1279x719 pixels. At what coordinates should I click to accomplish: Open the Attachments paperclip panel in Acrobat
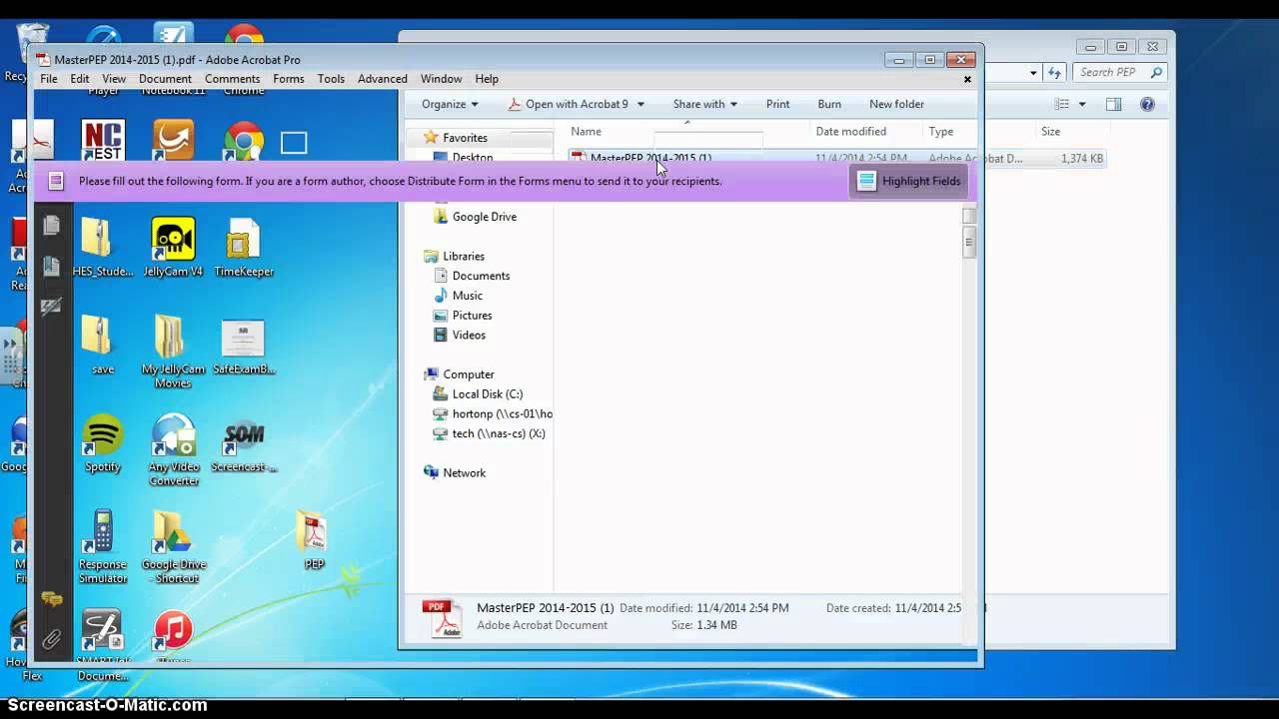pos(51,639)
